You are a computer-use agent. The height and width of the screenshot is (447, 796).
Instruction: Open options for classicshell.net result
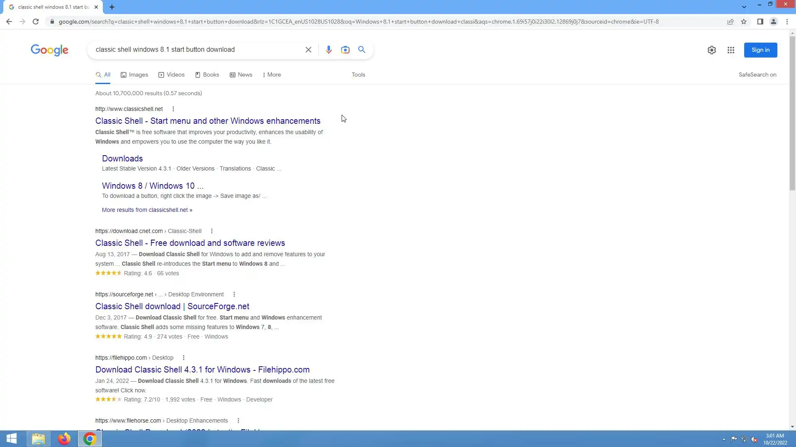click(x=173, y=109)
